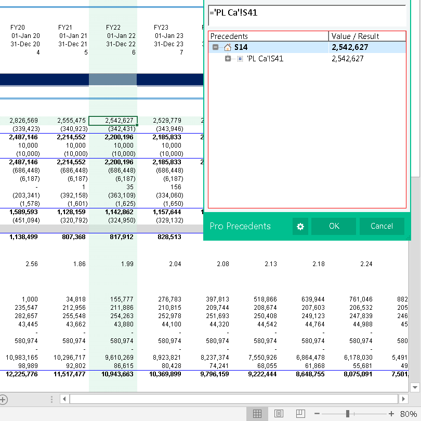Select cell with value 2,542,627 in FY22
The image size is (421, 421).
[113, 121]
